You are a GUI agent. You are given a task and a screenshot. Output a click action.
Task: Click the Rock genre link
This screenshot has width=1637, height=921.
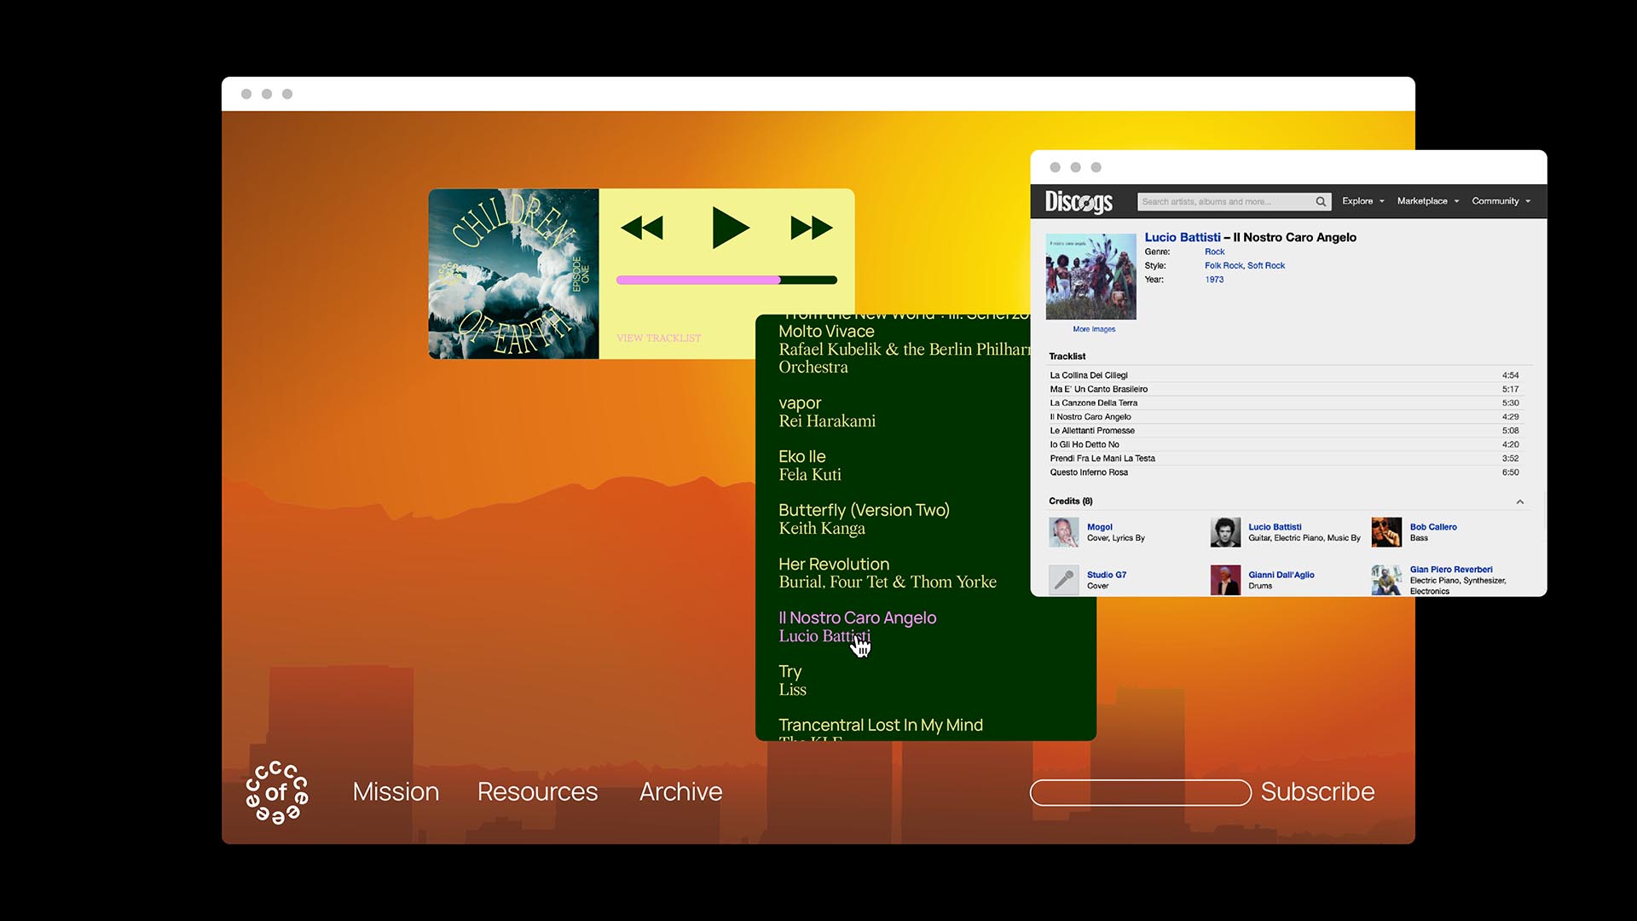[x=1214, y=252]
